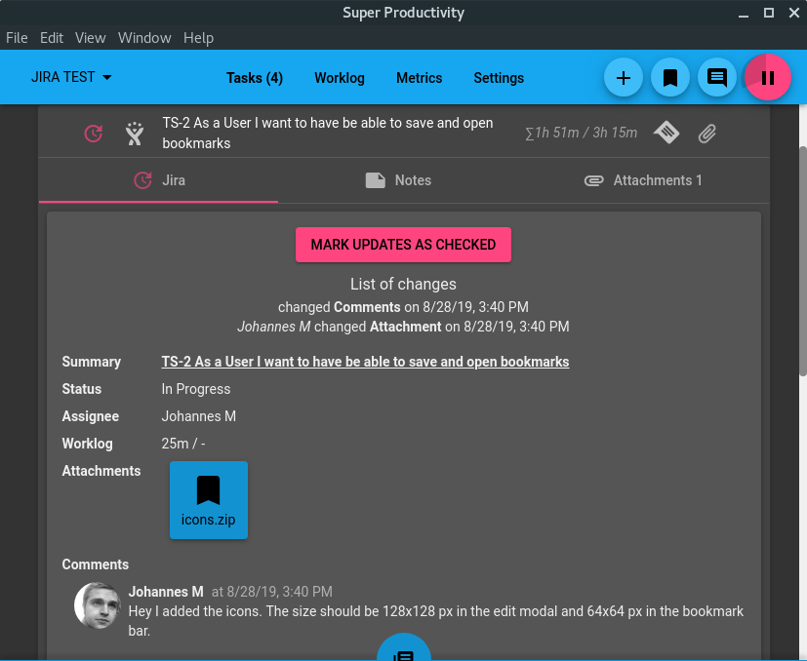
Task: Open the icons.zip attachment tile
Action: 208,500
